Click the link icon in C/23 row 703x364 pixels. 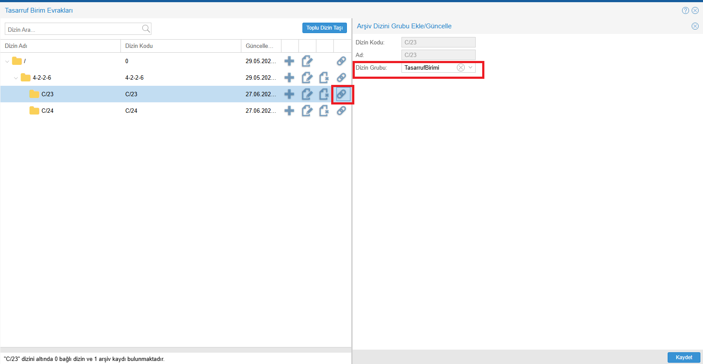pyautogui.click(x=342, y=94)
